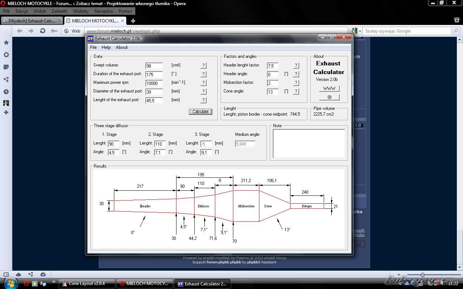
Task: Click the WWW button in About box
Action: point(329,89)
